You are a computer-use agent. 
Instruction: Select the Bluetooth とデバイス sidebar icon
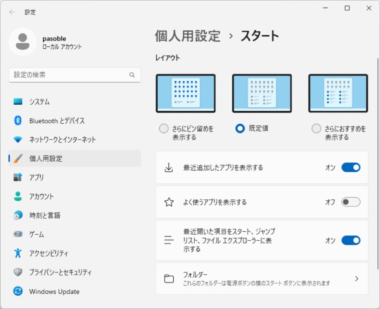[x=16, y=121]
